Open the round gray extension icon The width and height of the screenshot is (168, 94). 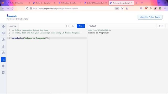(151, 8)
